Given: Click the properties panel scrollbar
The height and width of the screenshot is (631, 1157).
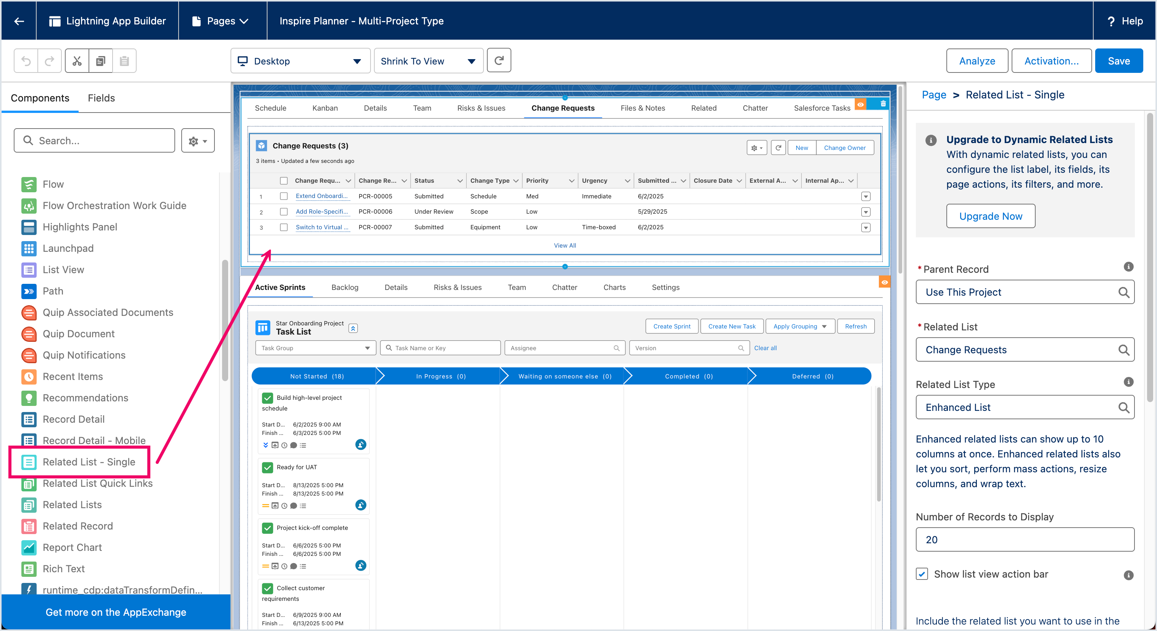Looking at the screenshot, I should point(1149,258).
